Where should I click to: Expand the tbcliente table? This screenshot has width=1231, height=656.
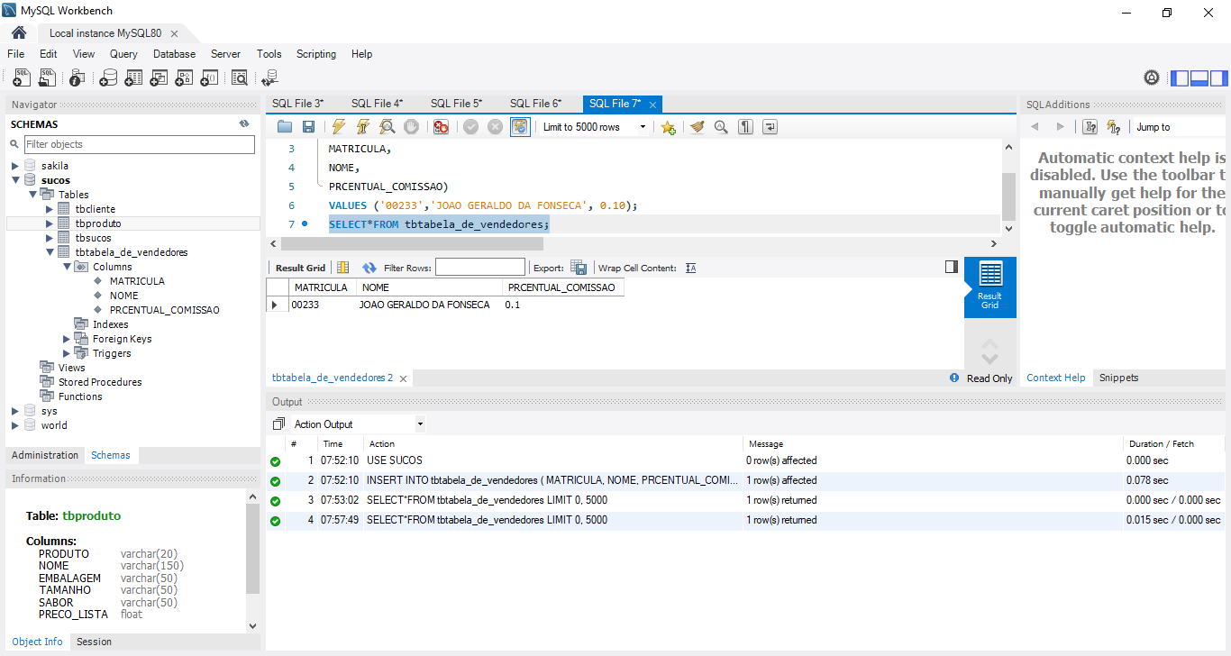pos(50,209)
